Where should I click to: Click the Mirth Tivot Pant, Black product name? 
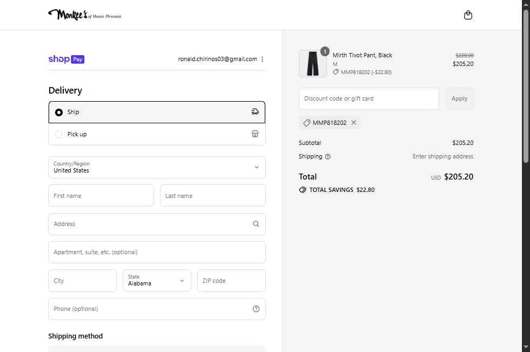pos(363,55)
